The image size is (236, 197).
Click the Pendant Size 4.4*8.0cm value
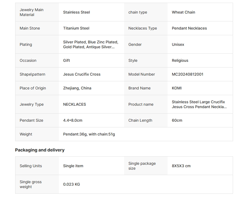point(73,120)
